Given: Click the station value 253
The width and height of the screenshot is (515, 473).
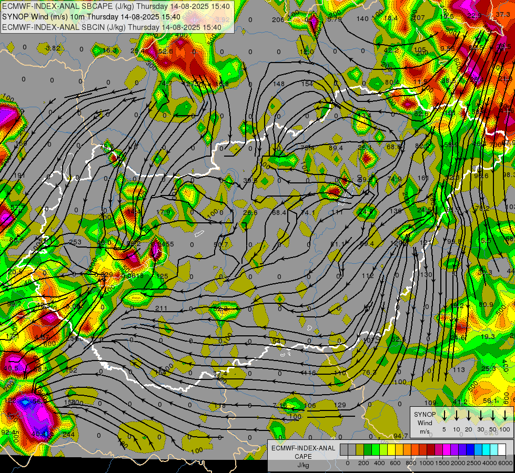Looking at the screenshot, I should pyautogui.click(x=75, y=242).
